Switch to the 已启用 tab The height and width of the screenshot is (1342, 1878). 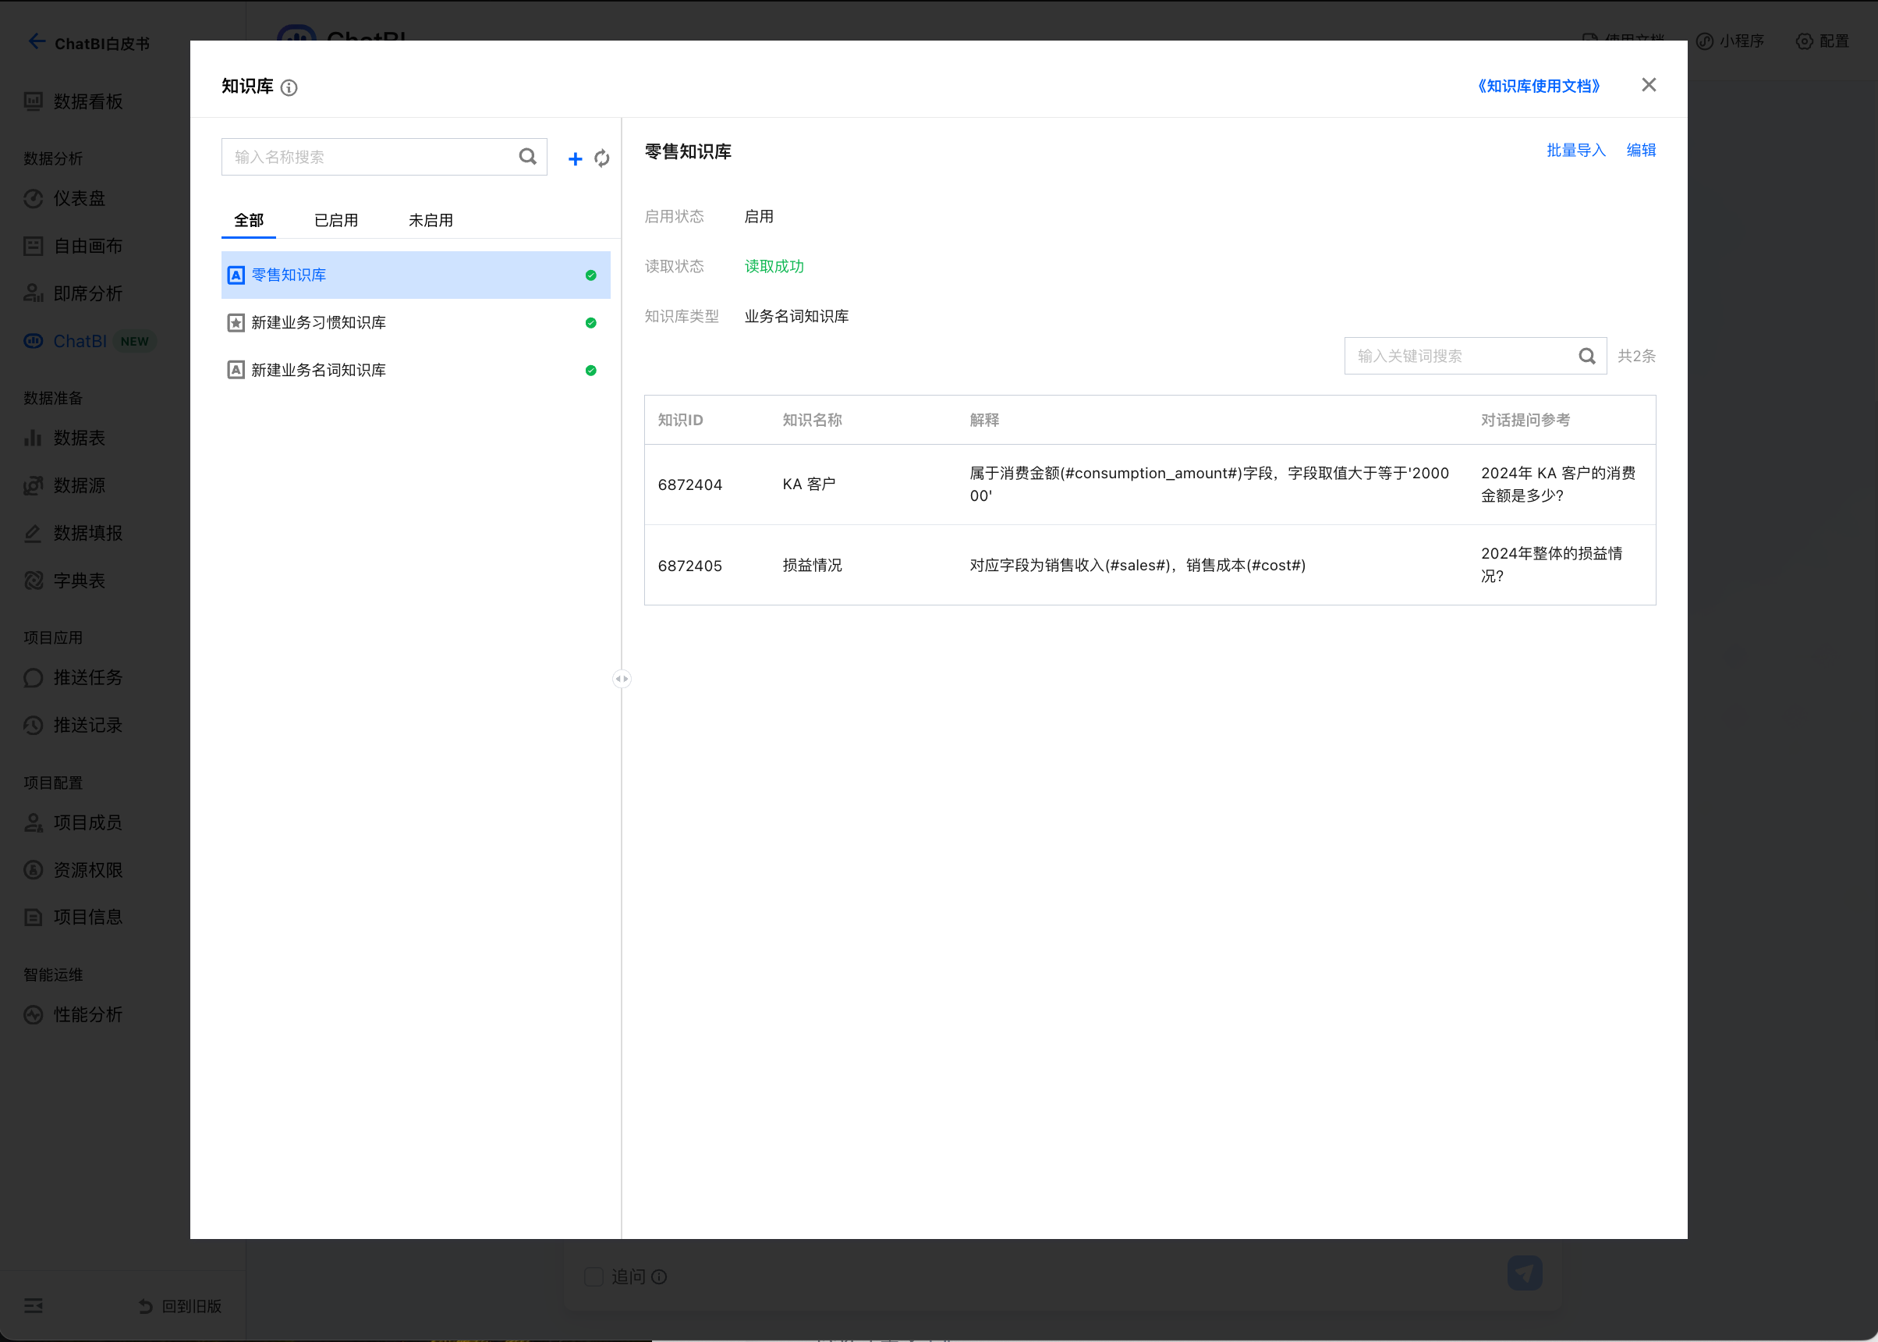pyautogui.click(x=336, y=221)
